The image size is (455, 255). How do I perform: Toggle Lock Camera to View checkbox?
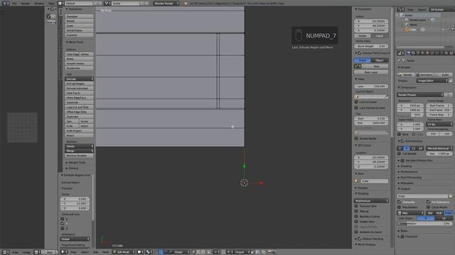pos(356,108)
